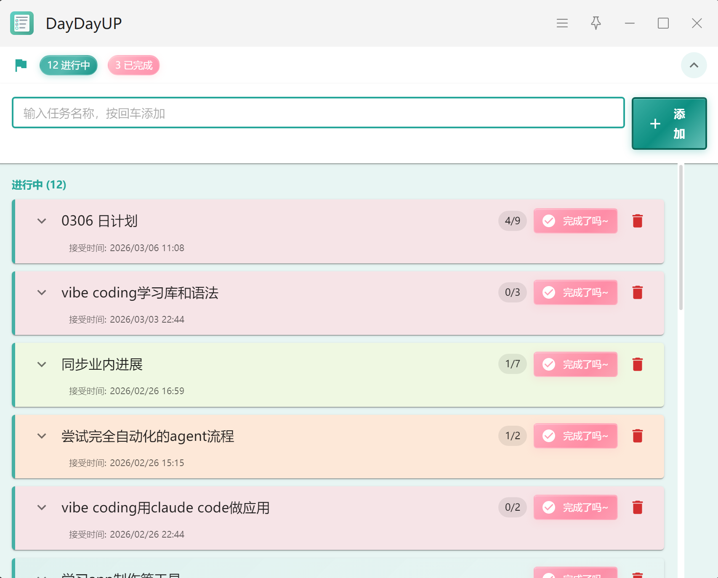Switch to 3 已完成 filter

[x=133, y=65]
